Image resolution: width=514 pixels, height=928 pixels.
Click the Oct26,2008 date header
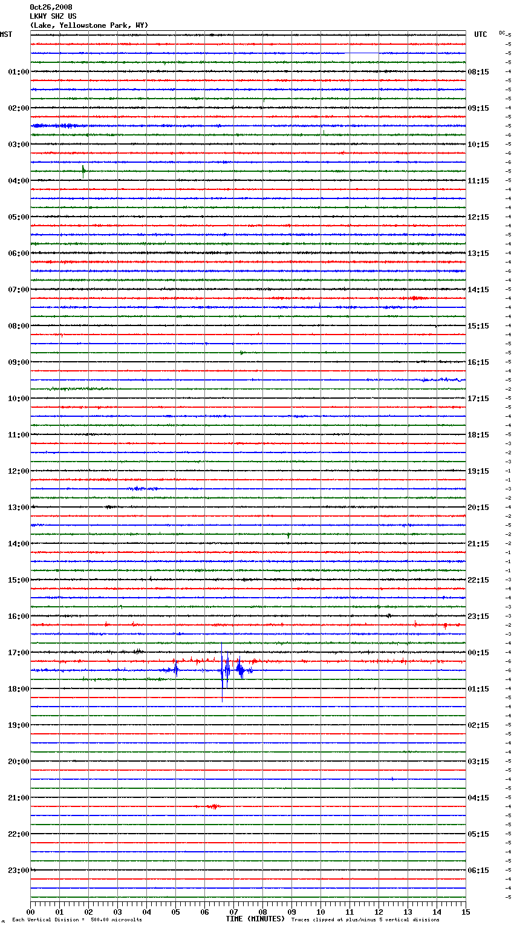[x=51, y=7]
